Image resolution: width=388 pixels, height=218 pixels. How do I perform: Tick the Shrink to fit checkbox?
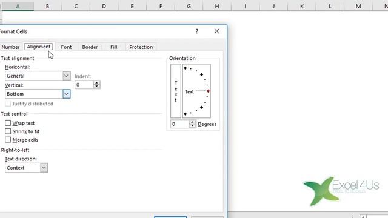[8, 131]
